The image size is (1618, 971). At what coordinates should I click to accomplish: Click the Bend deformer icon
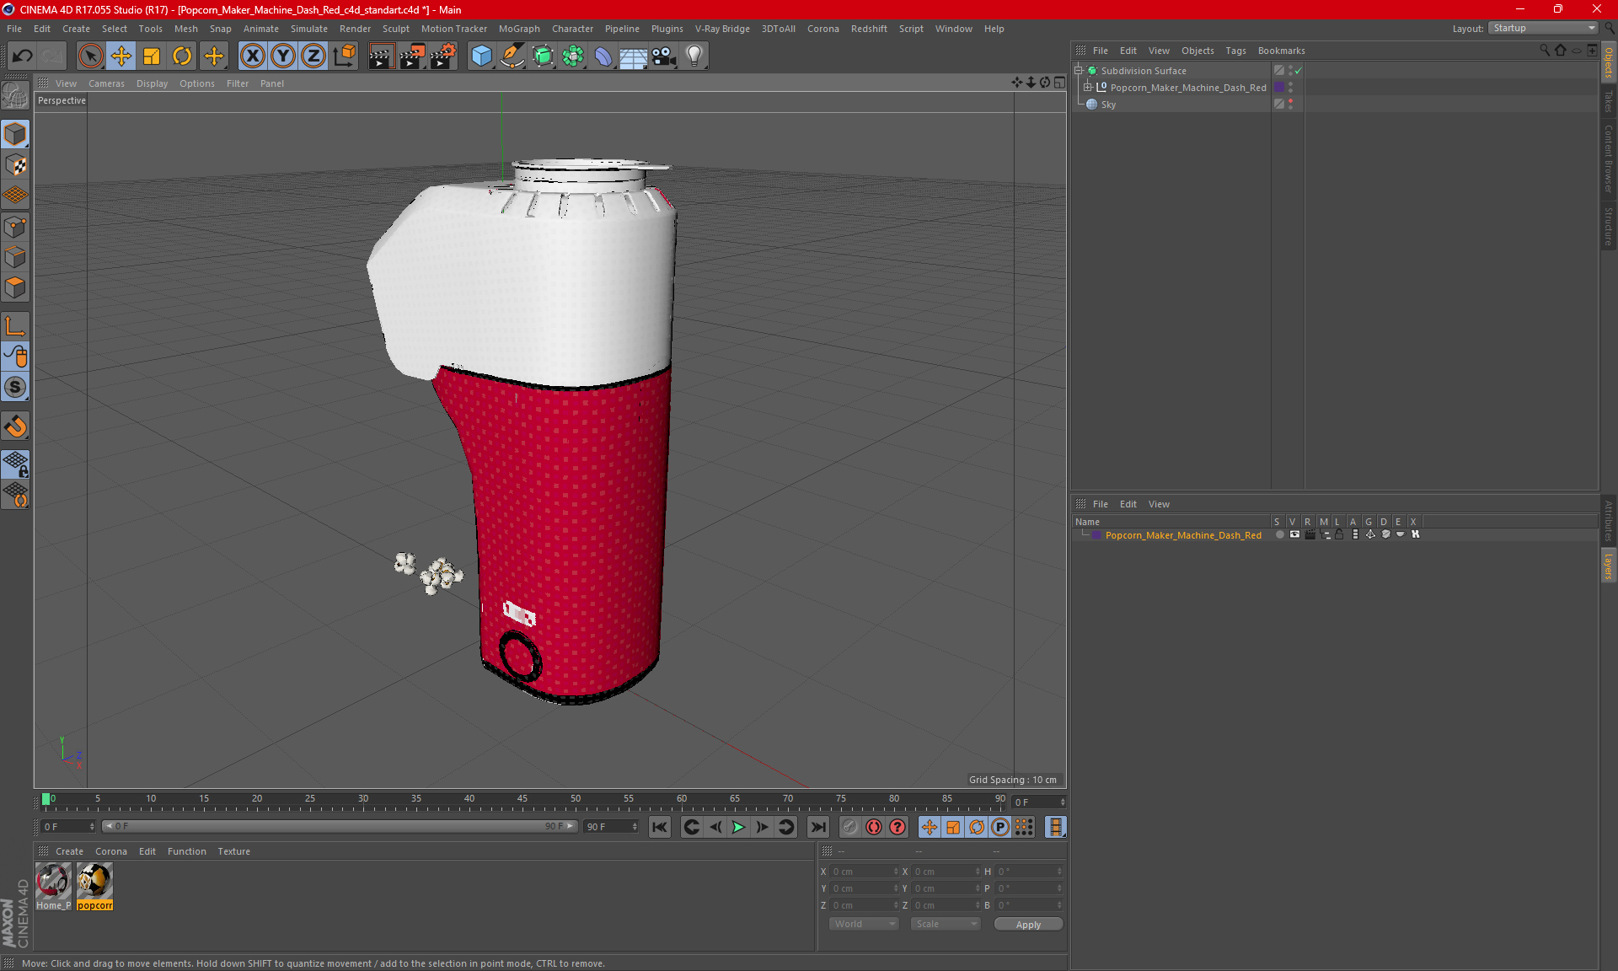603,56
